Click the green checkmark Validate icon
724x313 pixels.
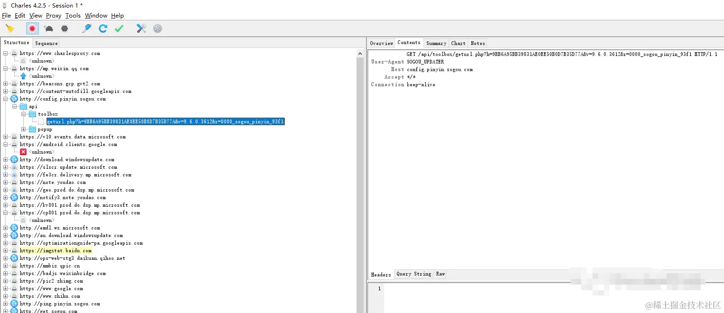point(119,28)
